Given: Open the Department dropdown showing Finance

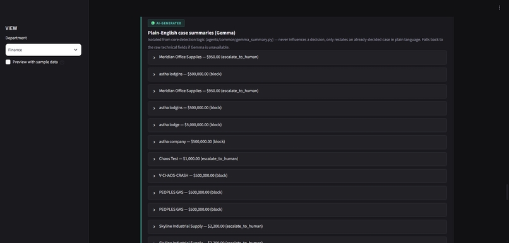Looking at the screenshot, I should click(x=43, y=50).
